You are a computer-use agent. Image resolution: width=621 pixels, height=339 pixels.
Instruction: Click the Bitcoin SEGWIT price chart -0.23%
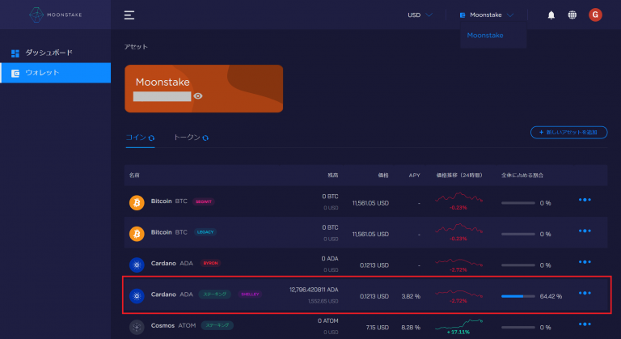click(458, 201)
